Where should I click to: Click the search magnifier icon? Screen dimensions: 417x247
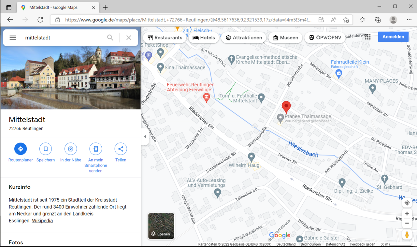[x=110, y=38]
